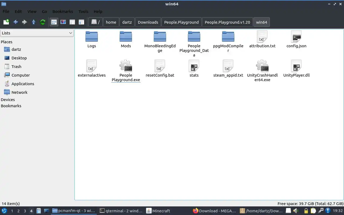Viewport: 344px width, 215px height.
Task: Switch to thumbnail view mode
Action: pyautogui.click(x=63, y=22)
